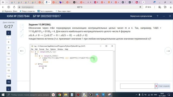Open 'Вирус создал яр' bookmark
173x97 pixels.
tap(28, 11)
